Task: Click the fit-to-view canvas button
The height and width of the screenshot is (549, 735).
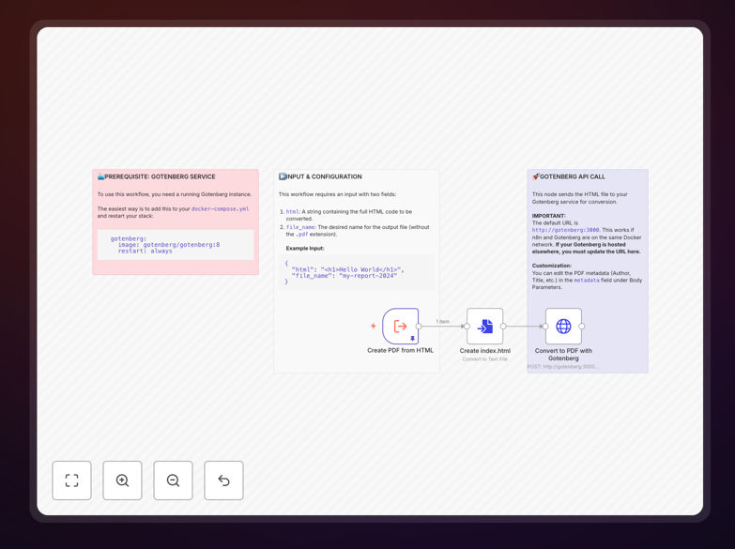Action: [x=71, y=480]
